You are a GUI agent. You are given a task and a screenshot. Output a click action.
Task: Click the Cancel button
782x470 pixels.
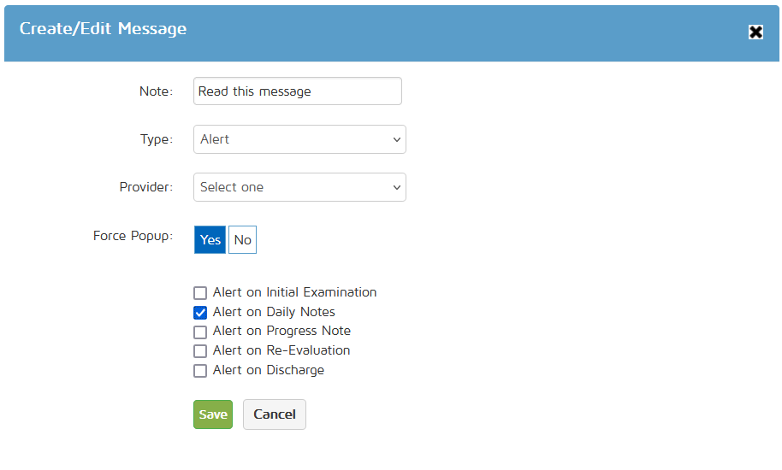(x=274, y=414)
